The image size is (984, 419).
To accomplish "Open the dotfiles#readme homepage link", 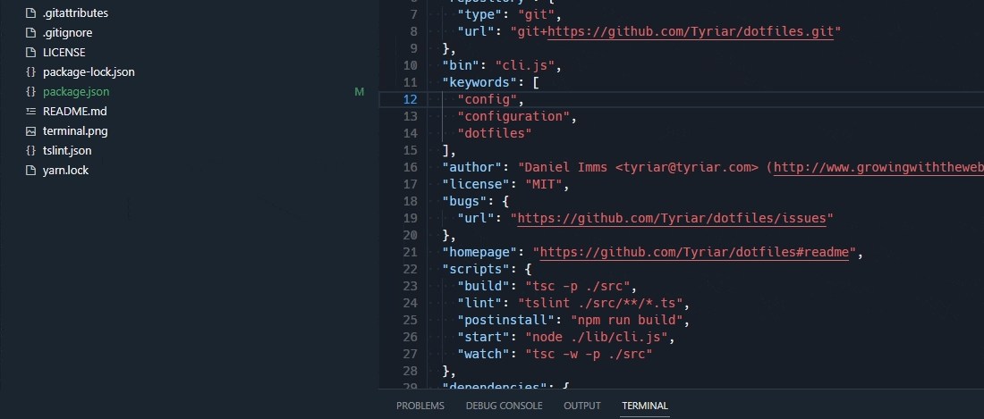I will pos(694,252).
